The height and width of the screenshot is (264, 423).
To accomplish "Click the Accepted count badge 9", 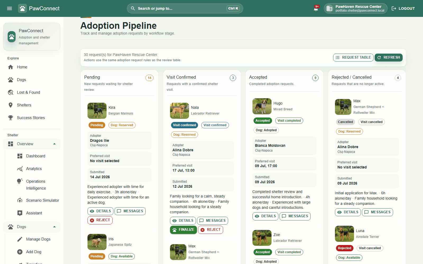I will tap(315, 78).
